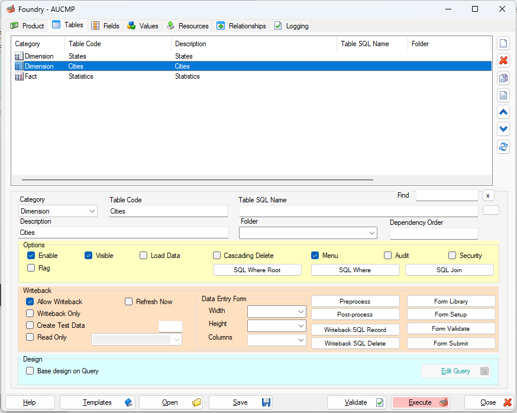Check Cascading Delete option
Screen dimensions: 517x413
[x=217, y=256]
